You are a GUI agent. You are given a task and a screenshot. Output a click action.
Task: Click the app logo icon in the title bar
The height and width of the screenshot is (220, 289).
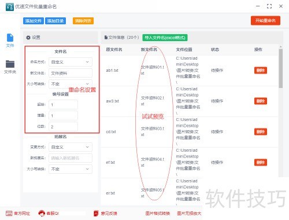click(x=10, y=7)
